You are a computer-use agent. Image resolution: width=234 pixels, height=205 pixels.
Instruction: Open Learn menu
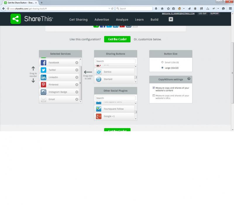(x=139, y=20)
